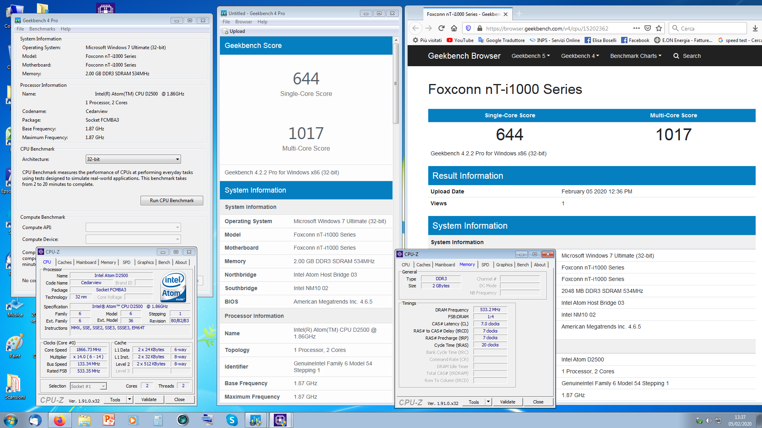Open Windows Start menu
The height and width of the screenshot is (428, 762).
(11, 420)
